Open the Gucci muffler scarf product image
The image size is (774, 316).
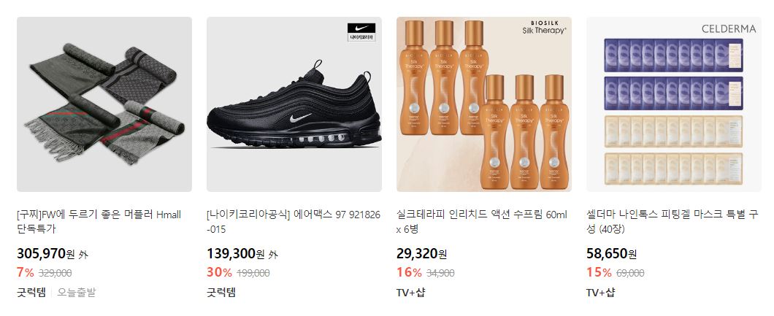pos(104,104)
